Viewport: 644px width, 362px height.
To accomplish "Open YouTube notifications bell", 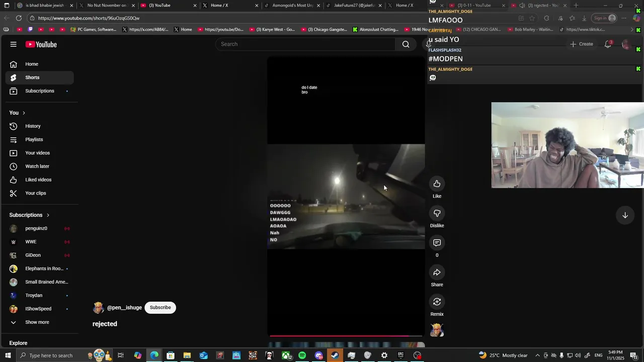I will coord(608,44).
